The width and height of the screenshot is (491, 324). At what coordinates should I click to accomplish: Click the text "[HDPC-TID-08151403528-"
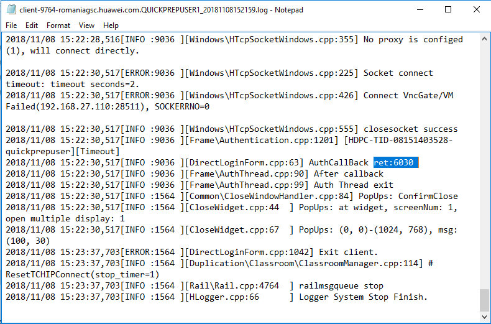[x=398, y=141]
